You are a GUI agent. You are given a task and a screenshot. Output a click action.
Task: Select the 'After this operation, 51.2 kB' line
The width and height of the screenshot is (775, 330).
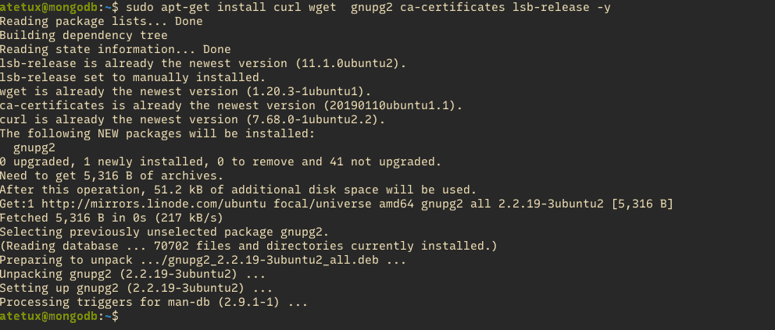(237, 190)
